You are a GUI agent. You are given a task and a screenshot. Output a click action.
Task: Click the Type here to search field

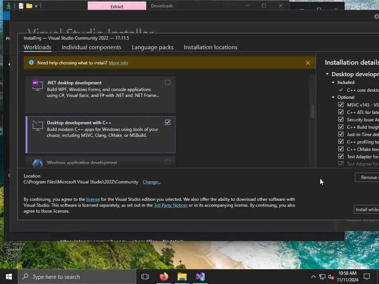click(77, 277)
